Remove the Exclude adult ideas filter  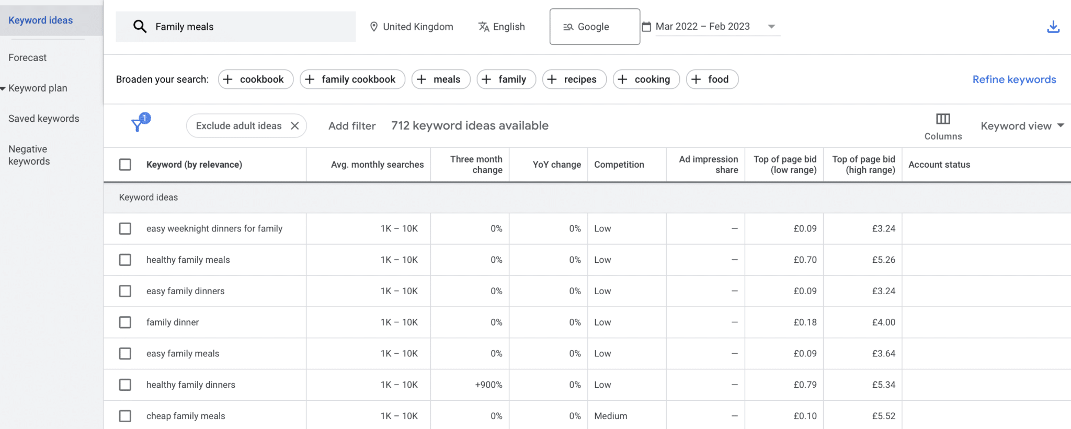[x=295, y=126]
